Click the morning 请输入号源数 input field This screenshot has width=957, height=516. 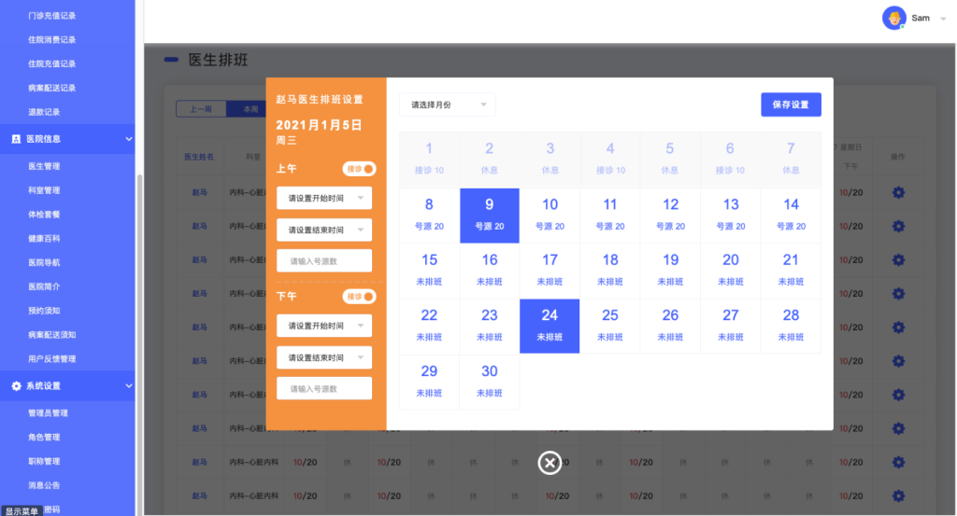click(323, 261)
